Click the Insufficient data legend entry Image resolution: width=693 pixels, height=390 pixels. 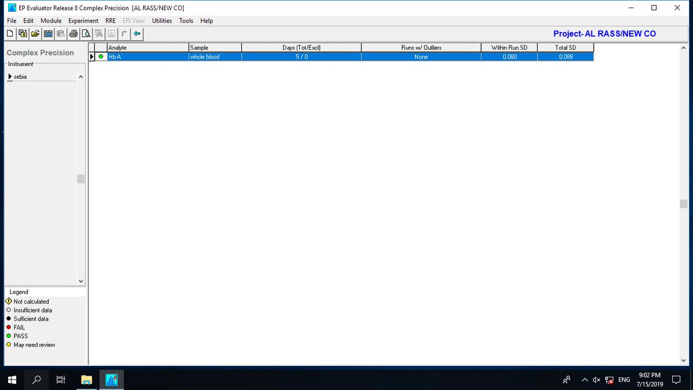29,310
